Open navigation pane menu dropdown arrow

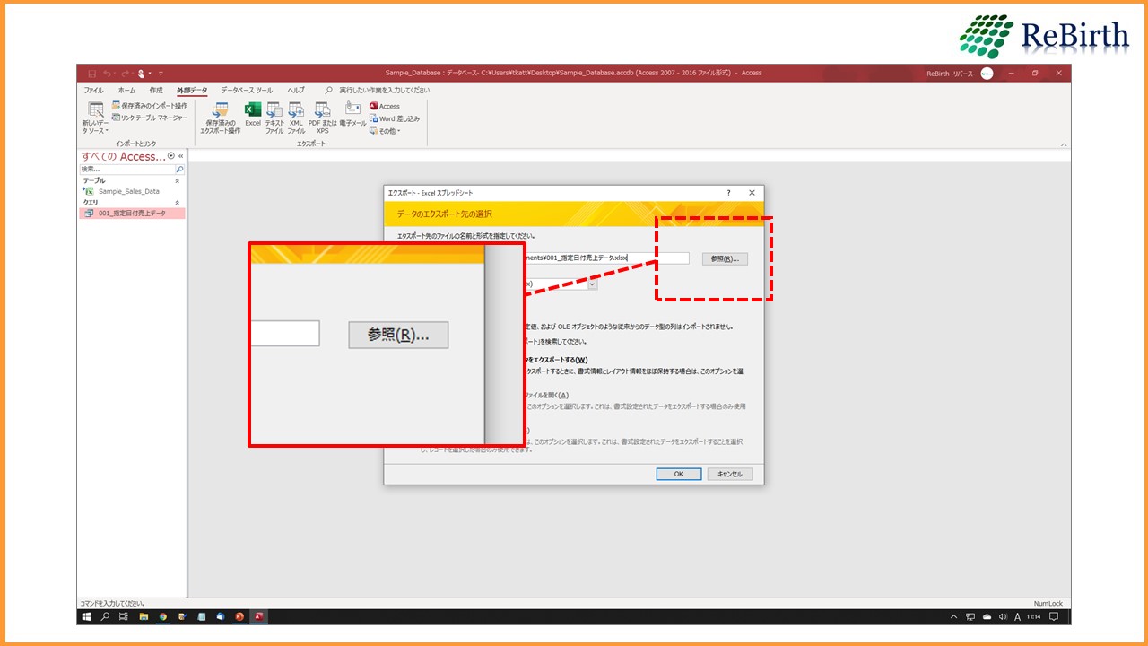[171, 156]
